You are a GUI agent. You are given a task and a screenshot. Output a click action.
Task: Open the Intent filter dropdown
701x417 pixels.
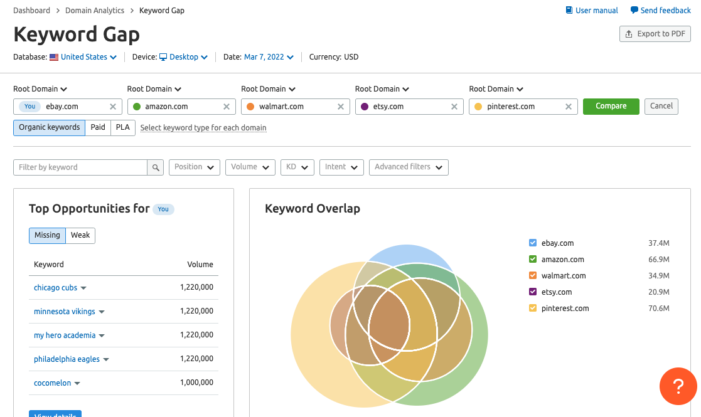tap(341, 167)
